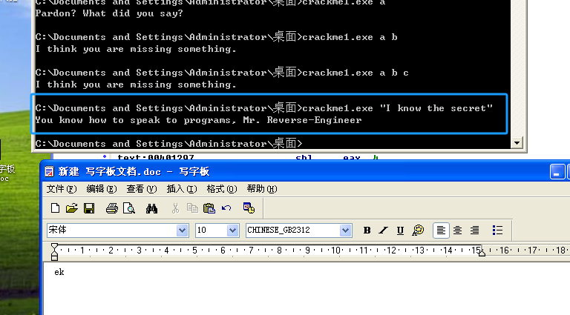
Task: Copy selection using the copy icon
Action: click(x=192, y=208)
